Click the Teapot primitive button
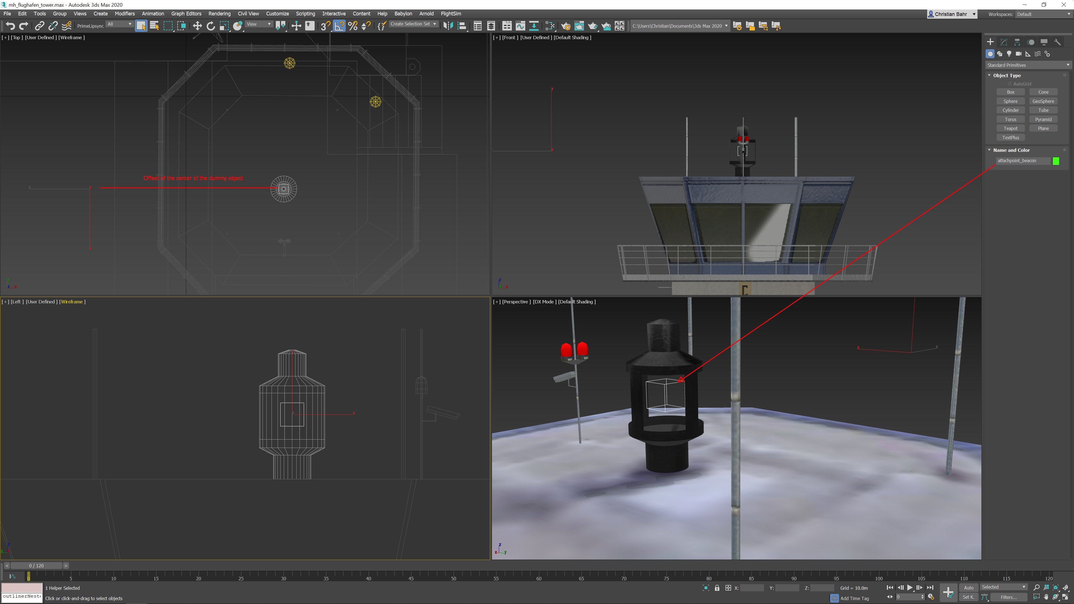Screen dimensions: 1074x604 point(1010,128)
